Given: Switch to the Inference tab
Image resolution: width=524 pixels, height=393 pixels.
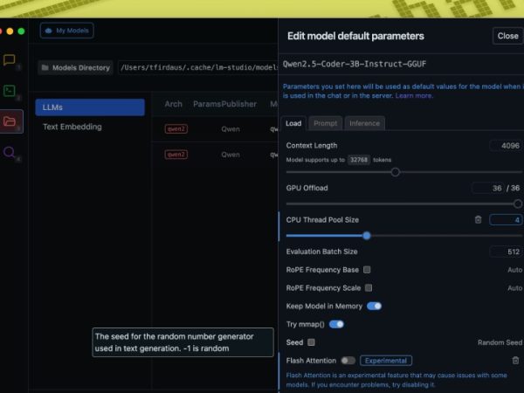Looking at the screenshot, I should pos(364,123).
